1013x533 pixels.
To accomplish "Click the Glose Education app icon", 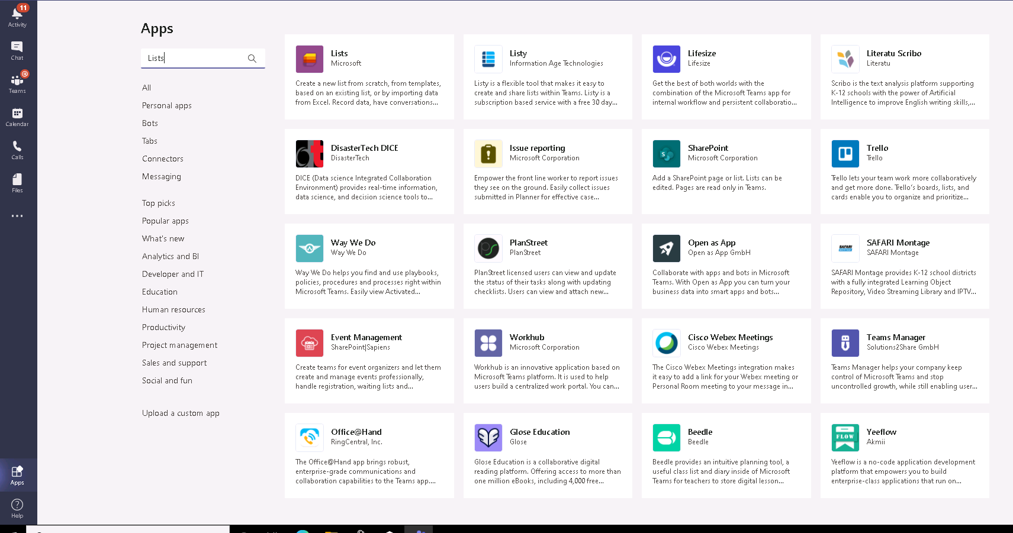I will click(x=488, y=438).
